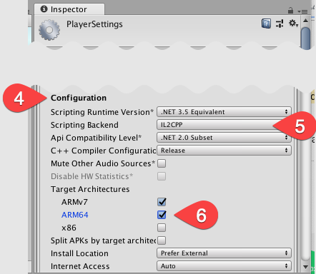Switch to the Inspector tab
Viewport: 316px width, 274px height.
(x=69, y=9)
